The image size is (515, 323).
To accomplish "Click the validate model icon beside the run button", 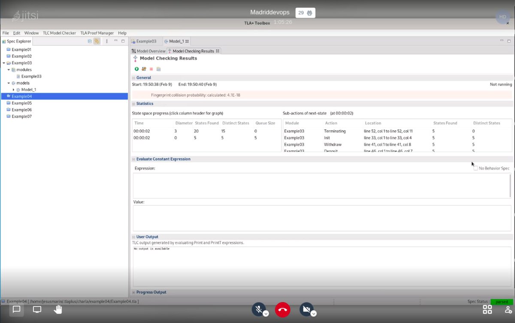I will (x=144, y=69).
